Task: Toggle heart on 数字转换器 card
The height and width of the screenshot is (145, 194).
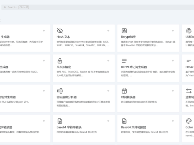Action: click(44, 121)
